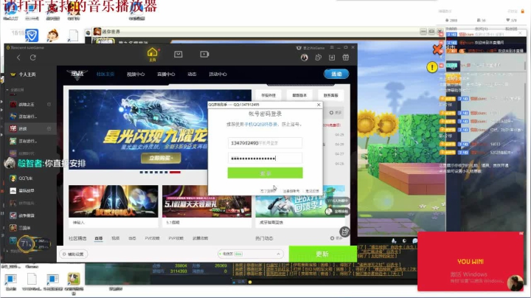
Task: Switch to the 直播中心 tab
Action: tap(166, 74)
